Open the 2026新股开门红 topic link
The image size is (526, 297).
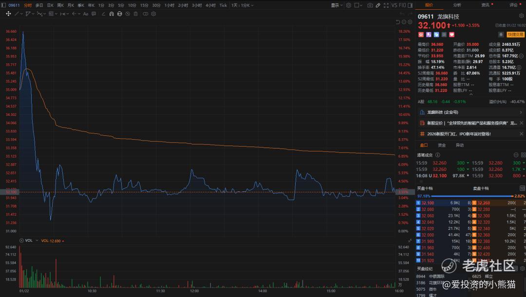(x=459, y=134)
